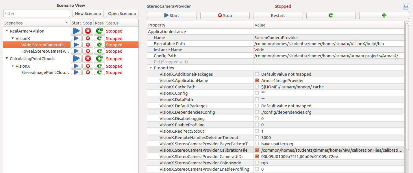Collapse VisionX under RealArmar4Vision
413x173 pixels.
click(x=12, y=38)
